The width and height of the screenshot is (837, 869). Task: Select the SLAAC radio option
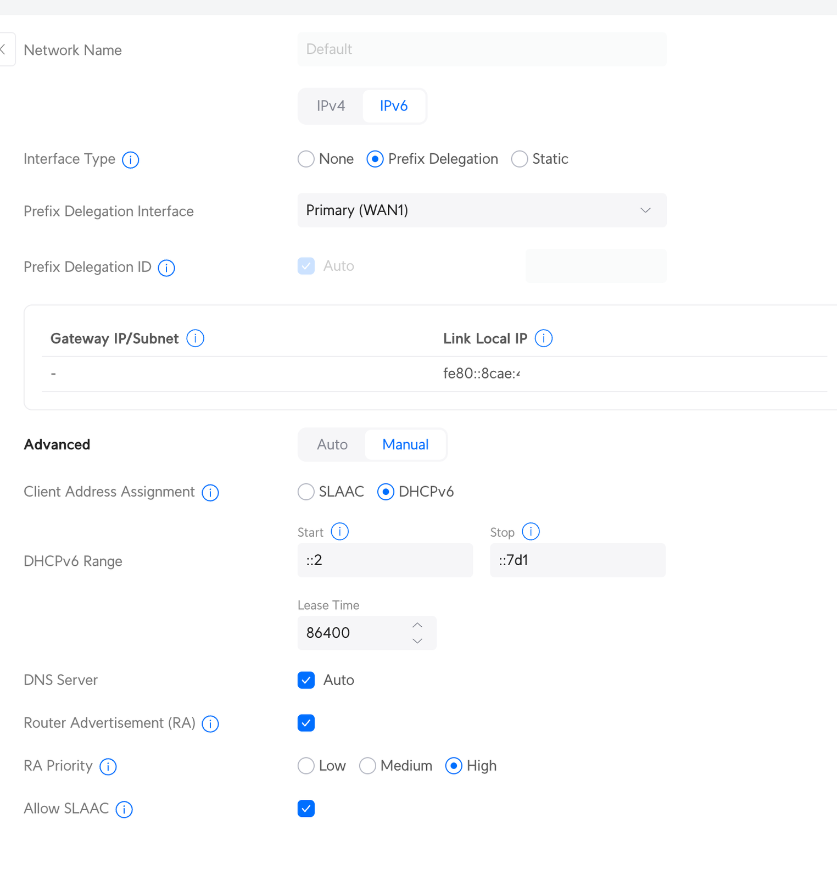(x=306, y=492)
